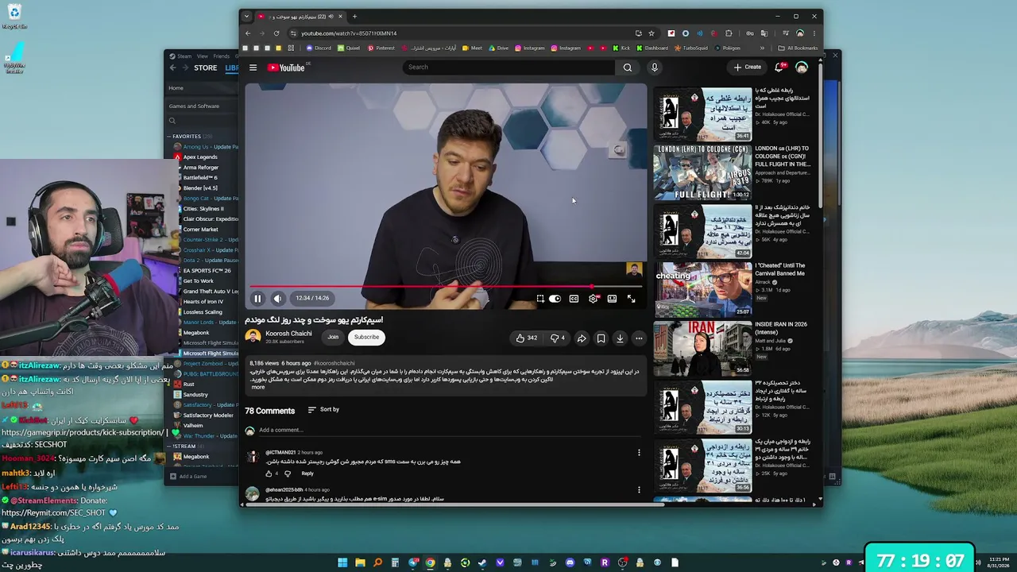This screenshot has height=572, width=1017.
Task: Open the YouTube account avatar menu
Action: [802, 68]
